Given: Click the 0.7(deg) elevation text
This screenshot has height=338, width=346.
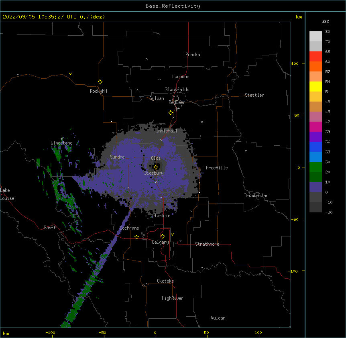Looking at the screenshot, I should 92,17.
